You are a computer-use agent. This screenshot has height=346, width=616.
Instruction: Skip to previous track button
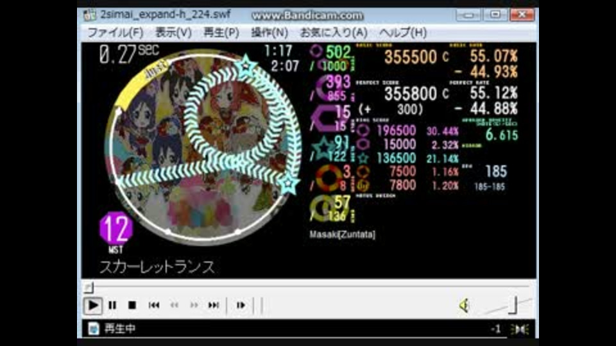tap(153, 305)
